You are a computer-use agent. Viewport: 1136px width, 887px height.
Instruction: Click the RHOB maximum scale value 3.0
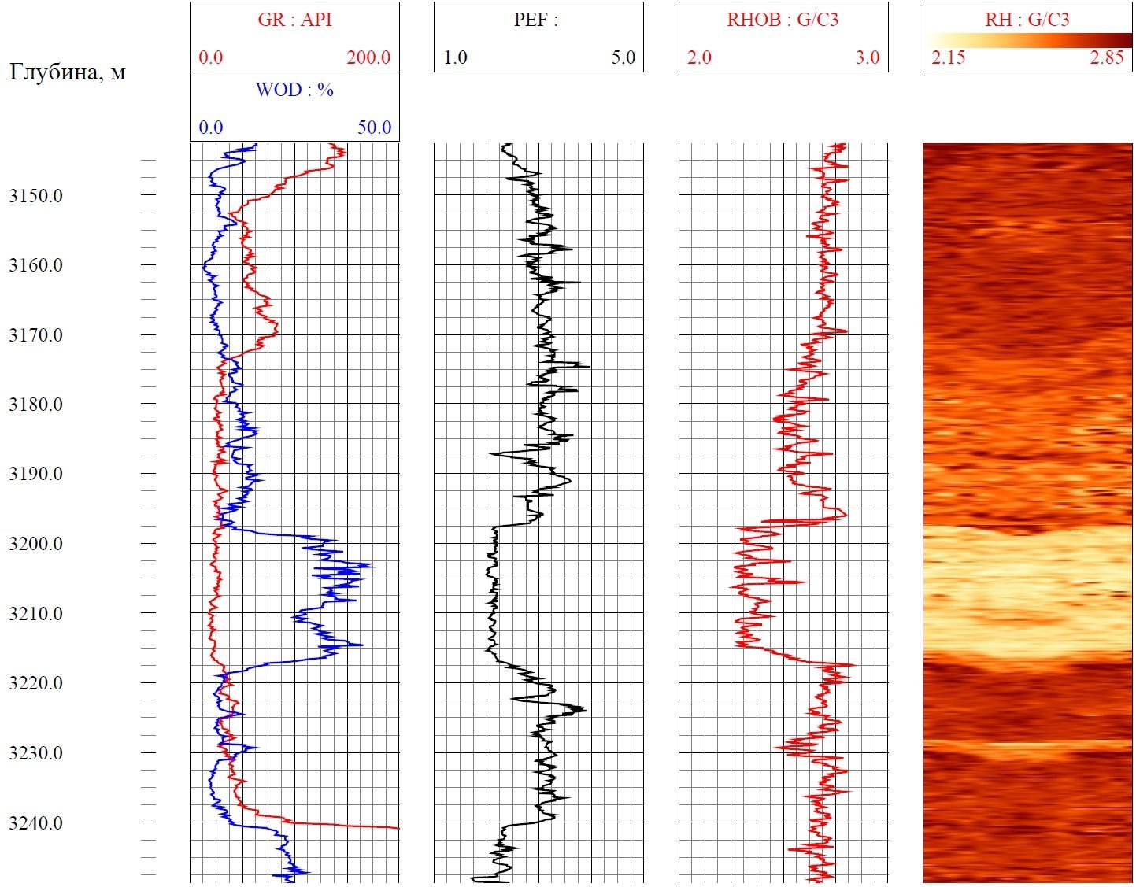click(868, 57)
